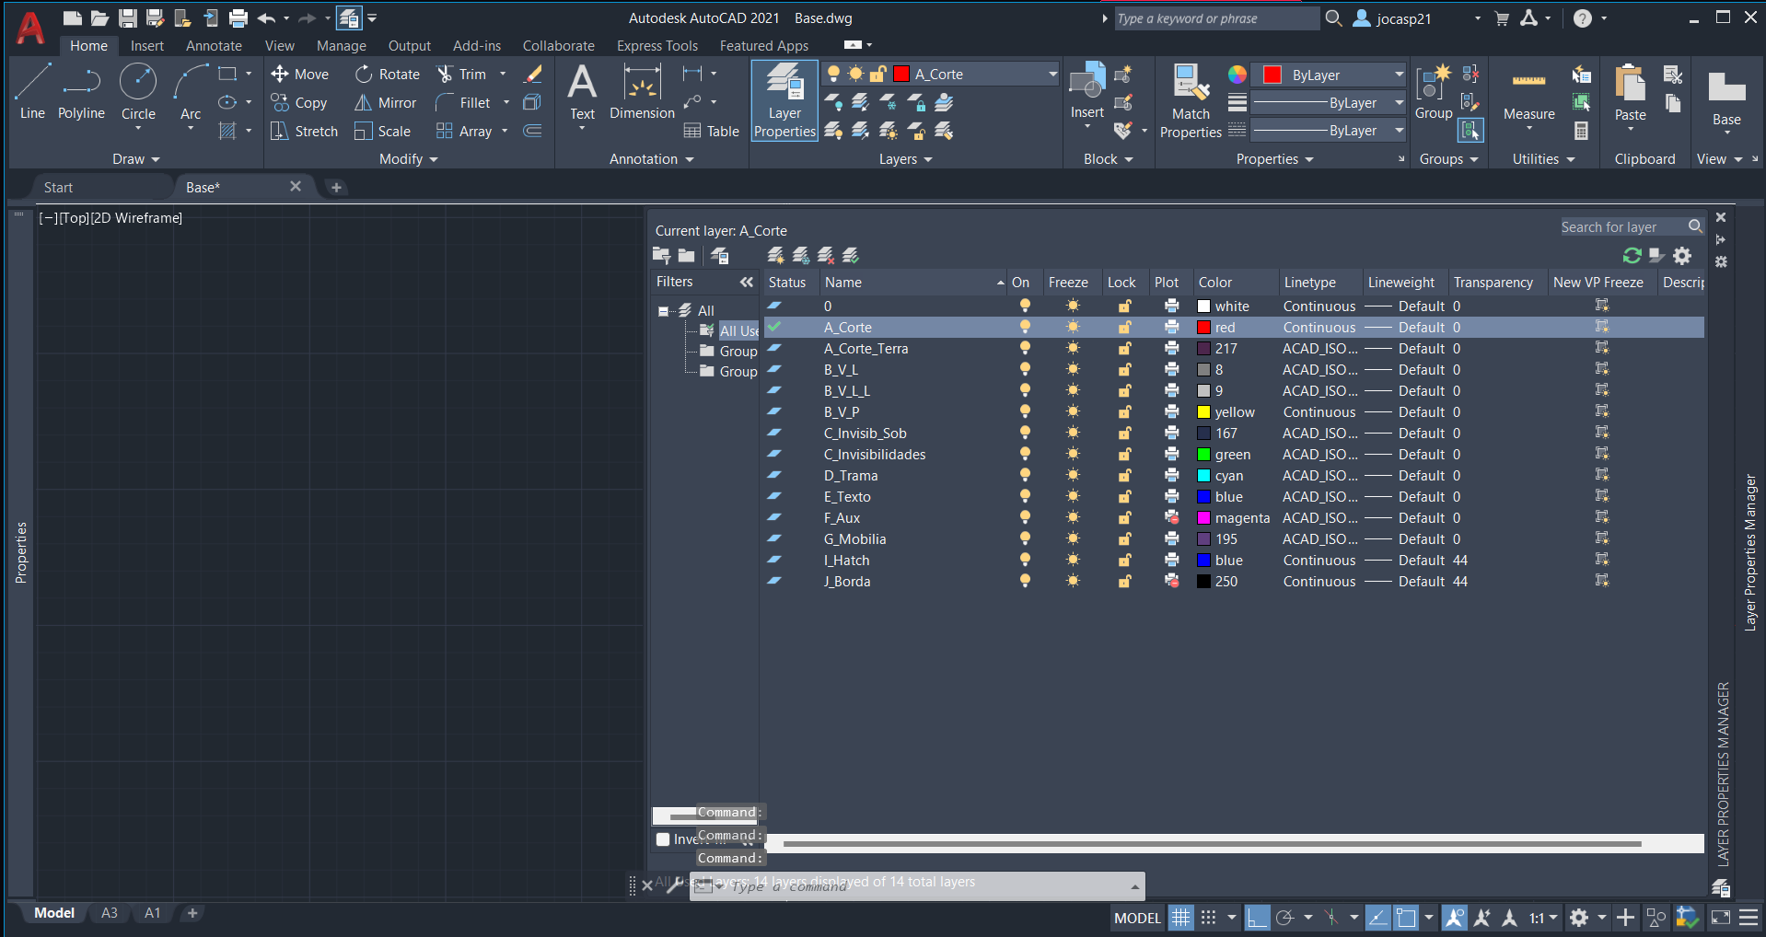
Task: Activate the Stretch tool
Action: 305,132
